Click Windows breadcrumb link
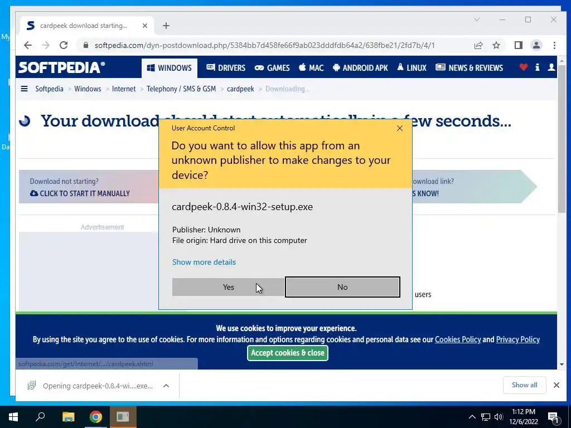 (88, 89)
